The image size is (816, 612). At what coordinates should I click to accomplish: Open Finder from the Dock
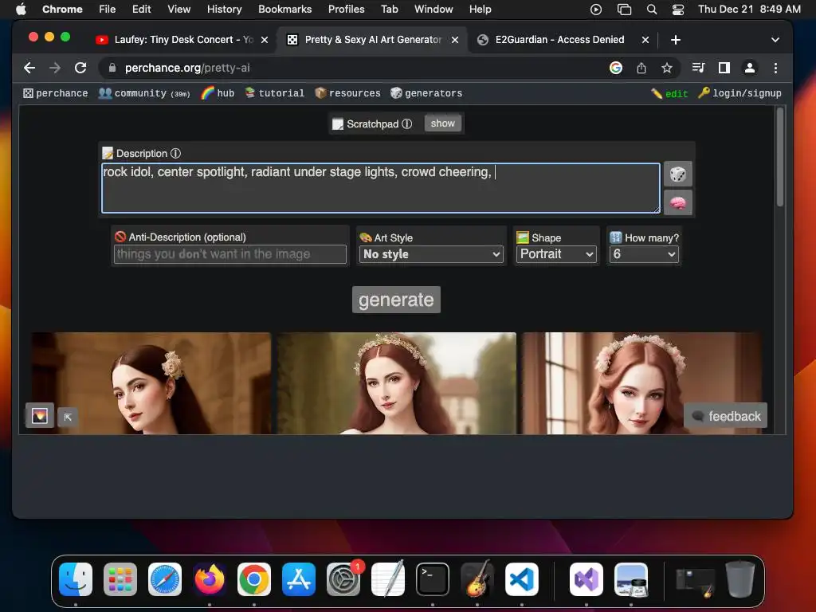[x=76, y=579]
